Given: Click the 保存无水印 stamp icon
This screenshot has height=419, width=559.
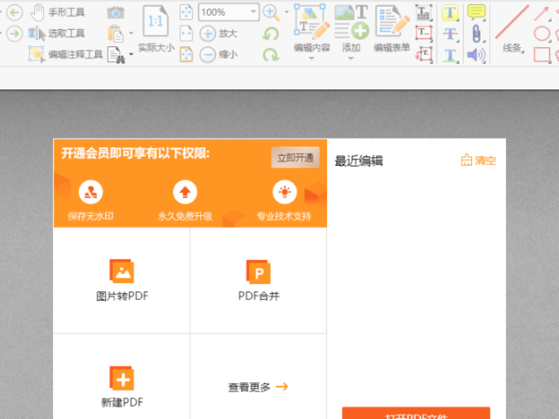Looking at the screenshot, I should click(91, 193).
